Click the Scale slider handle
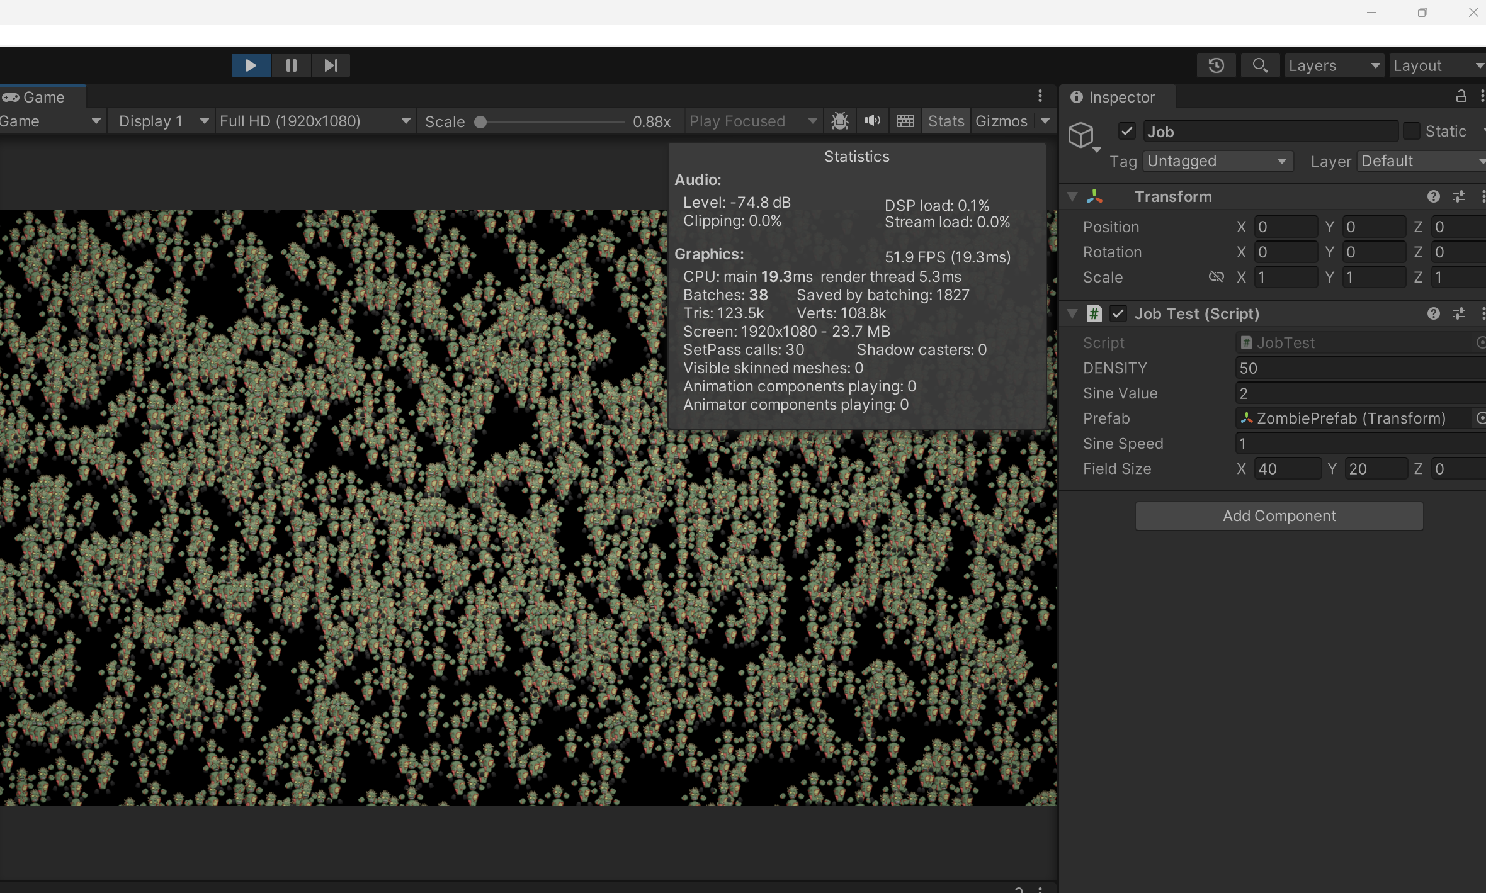 point(480,121)
